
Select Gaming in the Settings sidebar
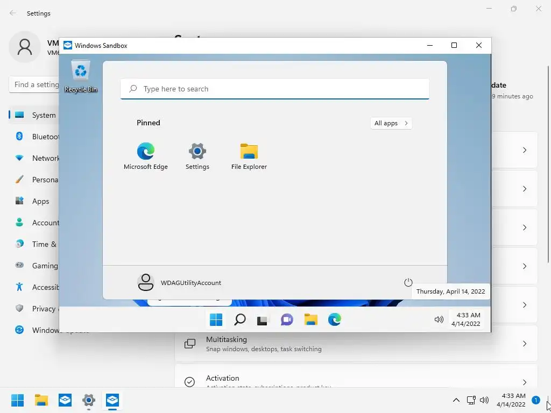click(x=34, y=266)
